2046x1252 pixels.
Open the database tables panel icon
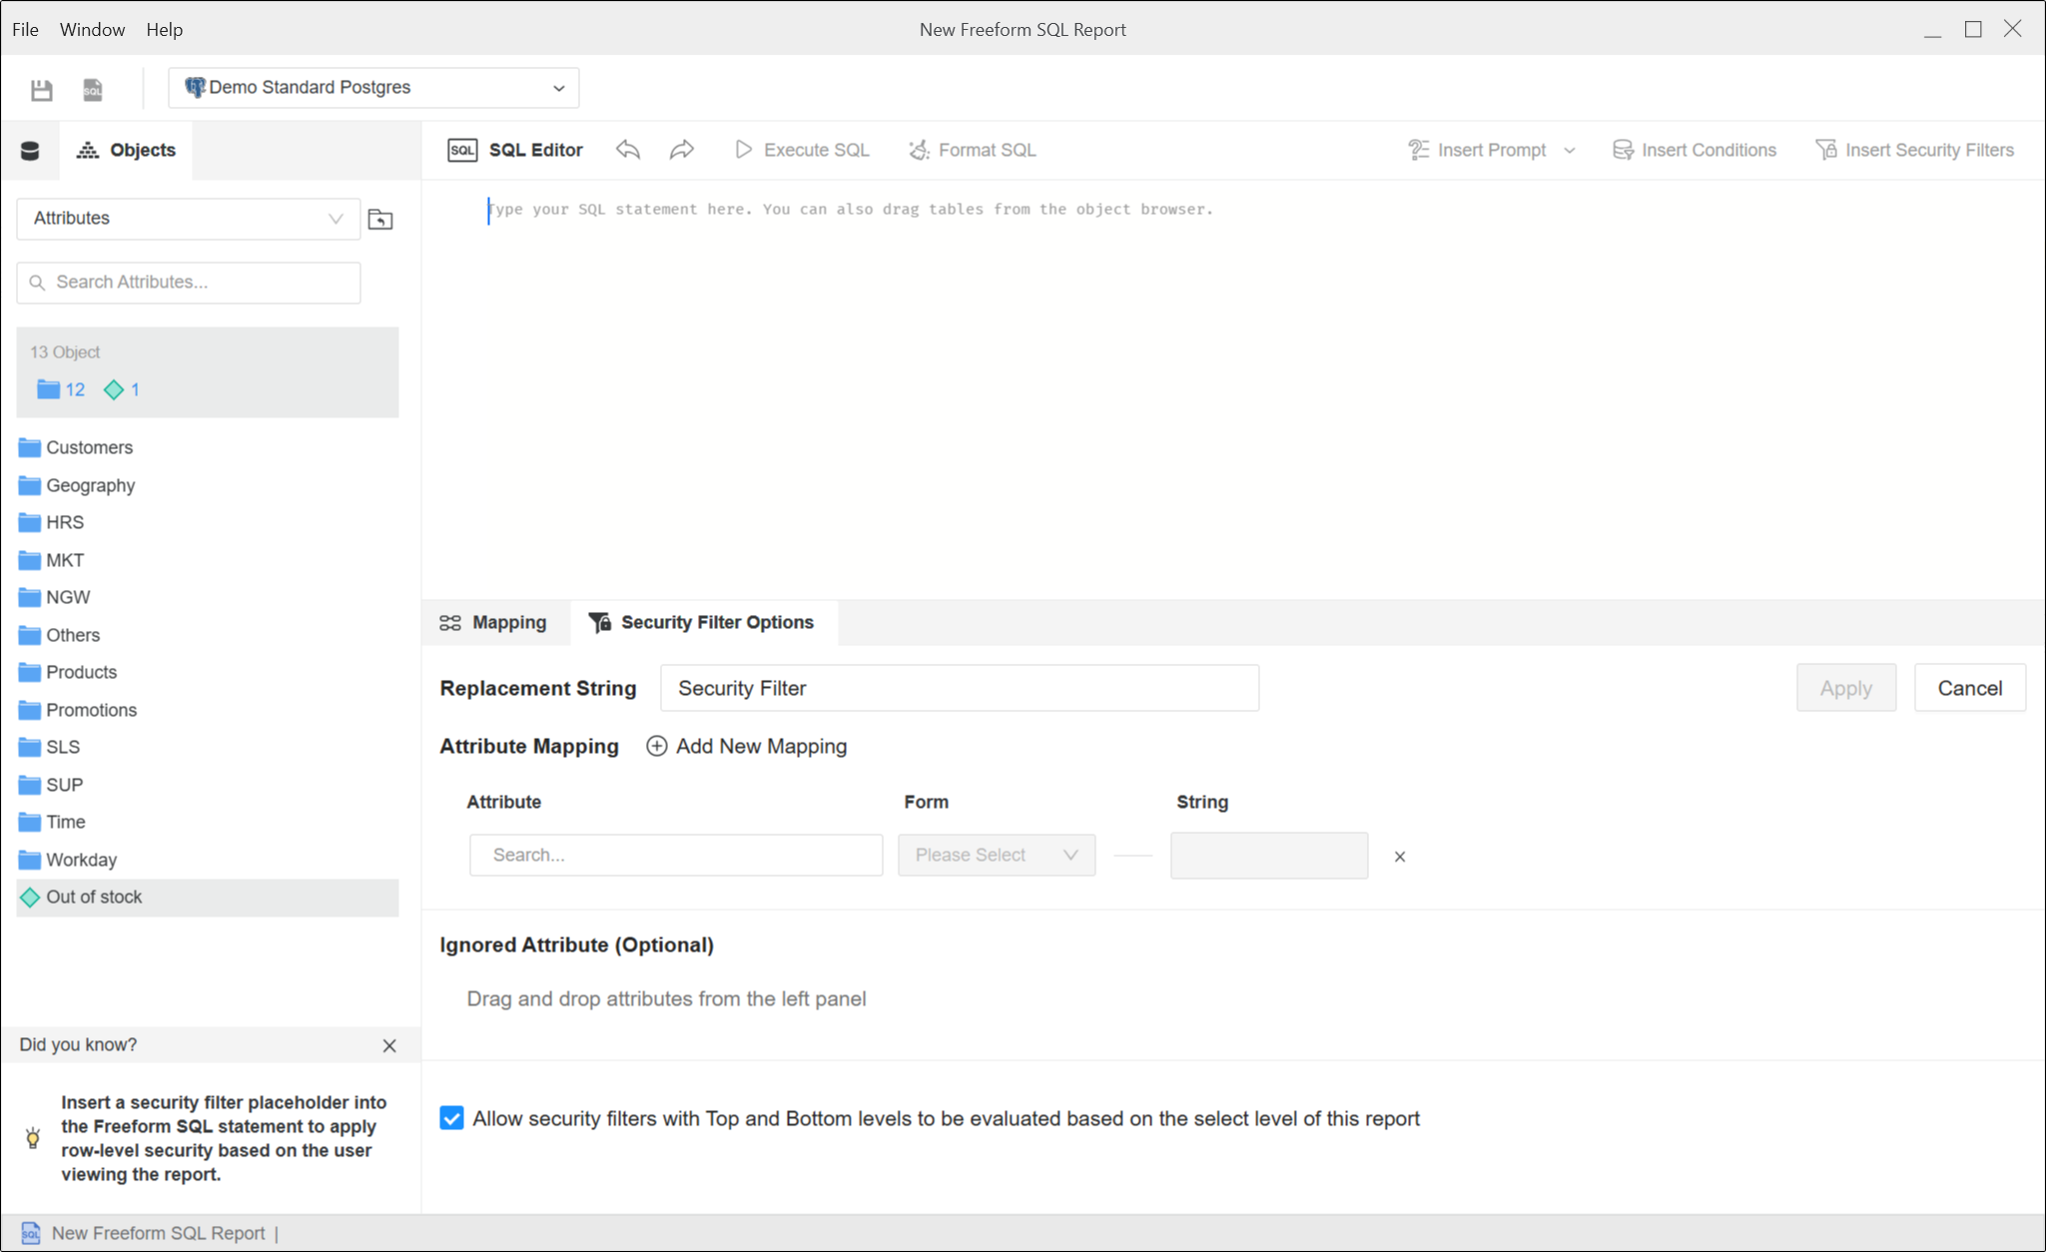coord(30,151)
